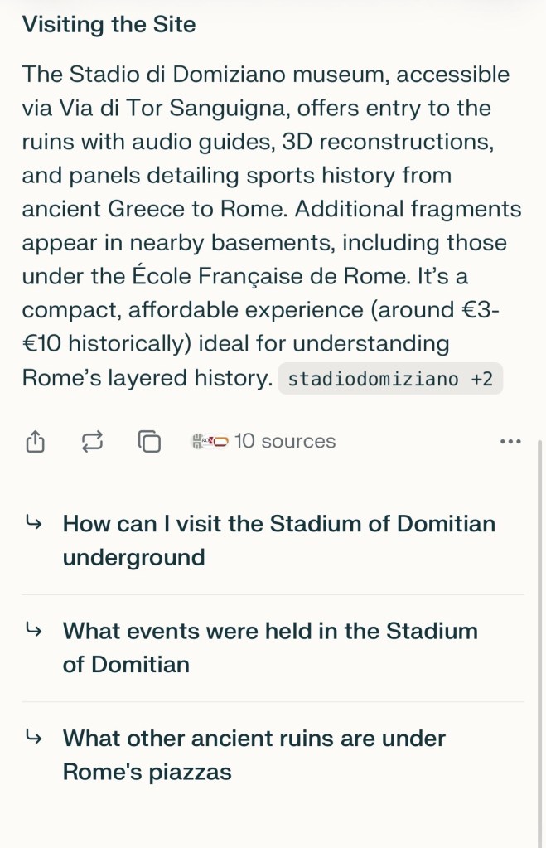Open the three-dot more options menu
This screenshot has height=848, width=546.
click(511, 442)
